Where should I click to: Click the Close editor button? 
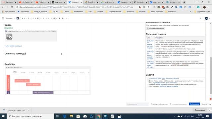[204, 104]
